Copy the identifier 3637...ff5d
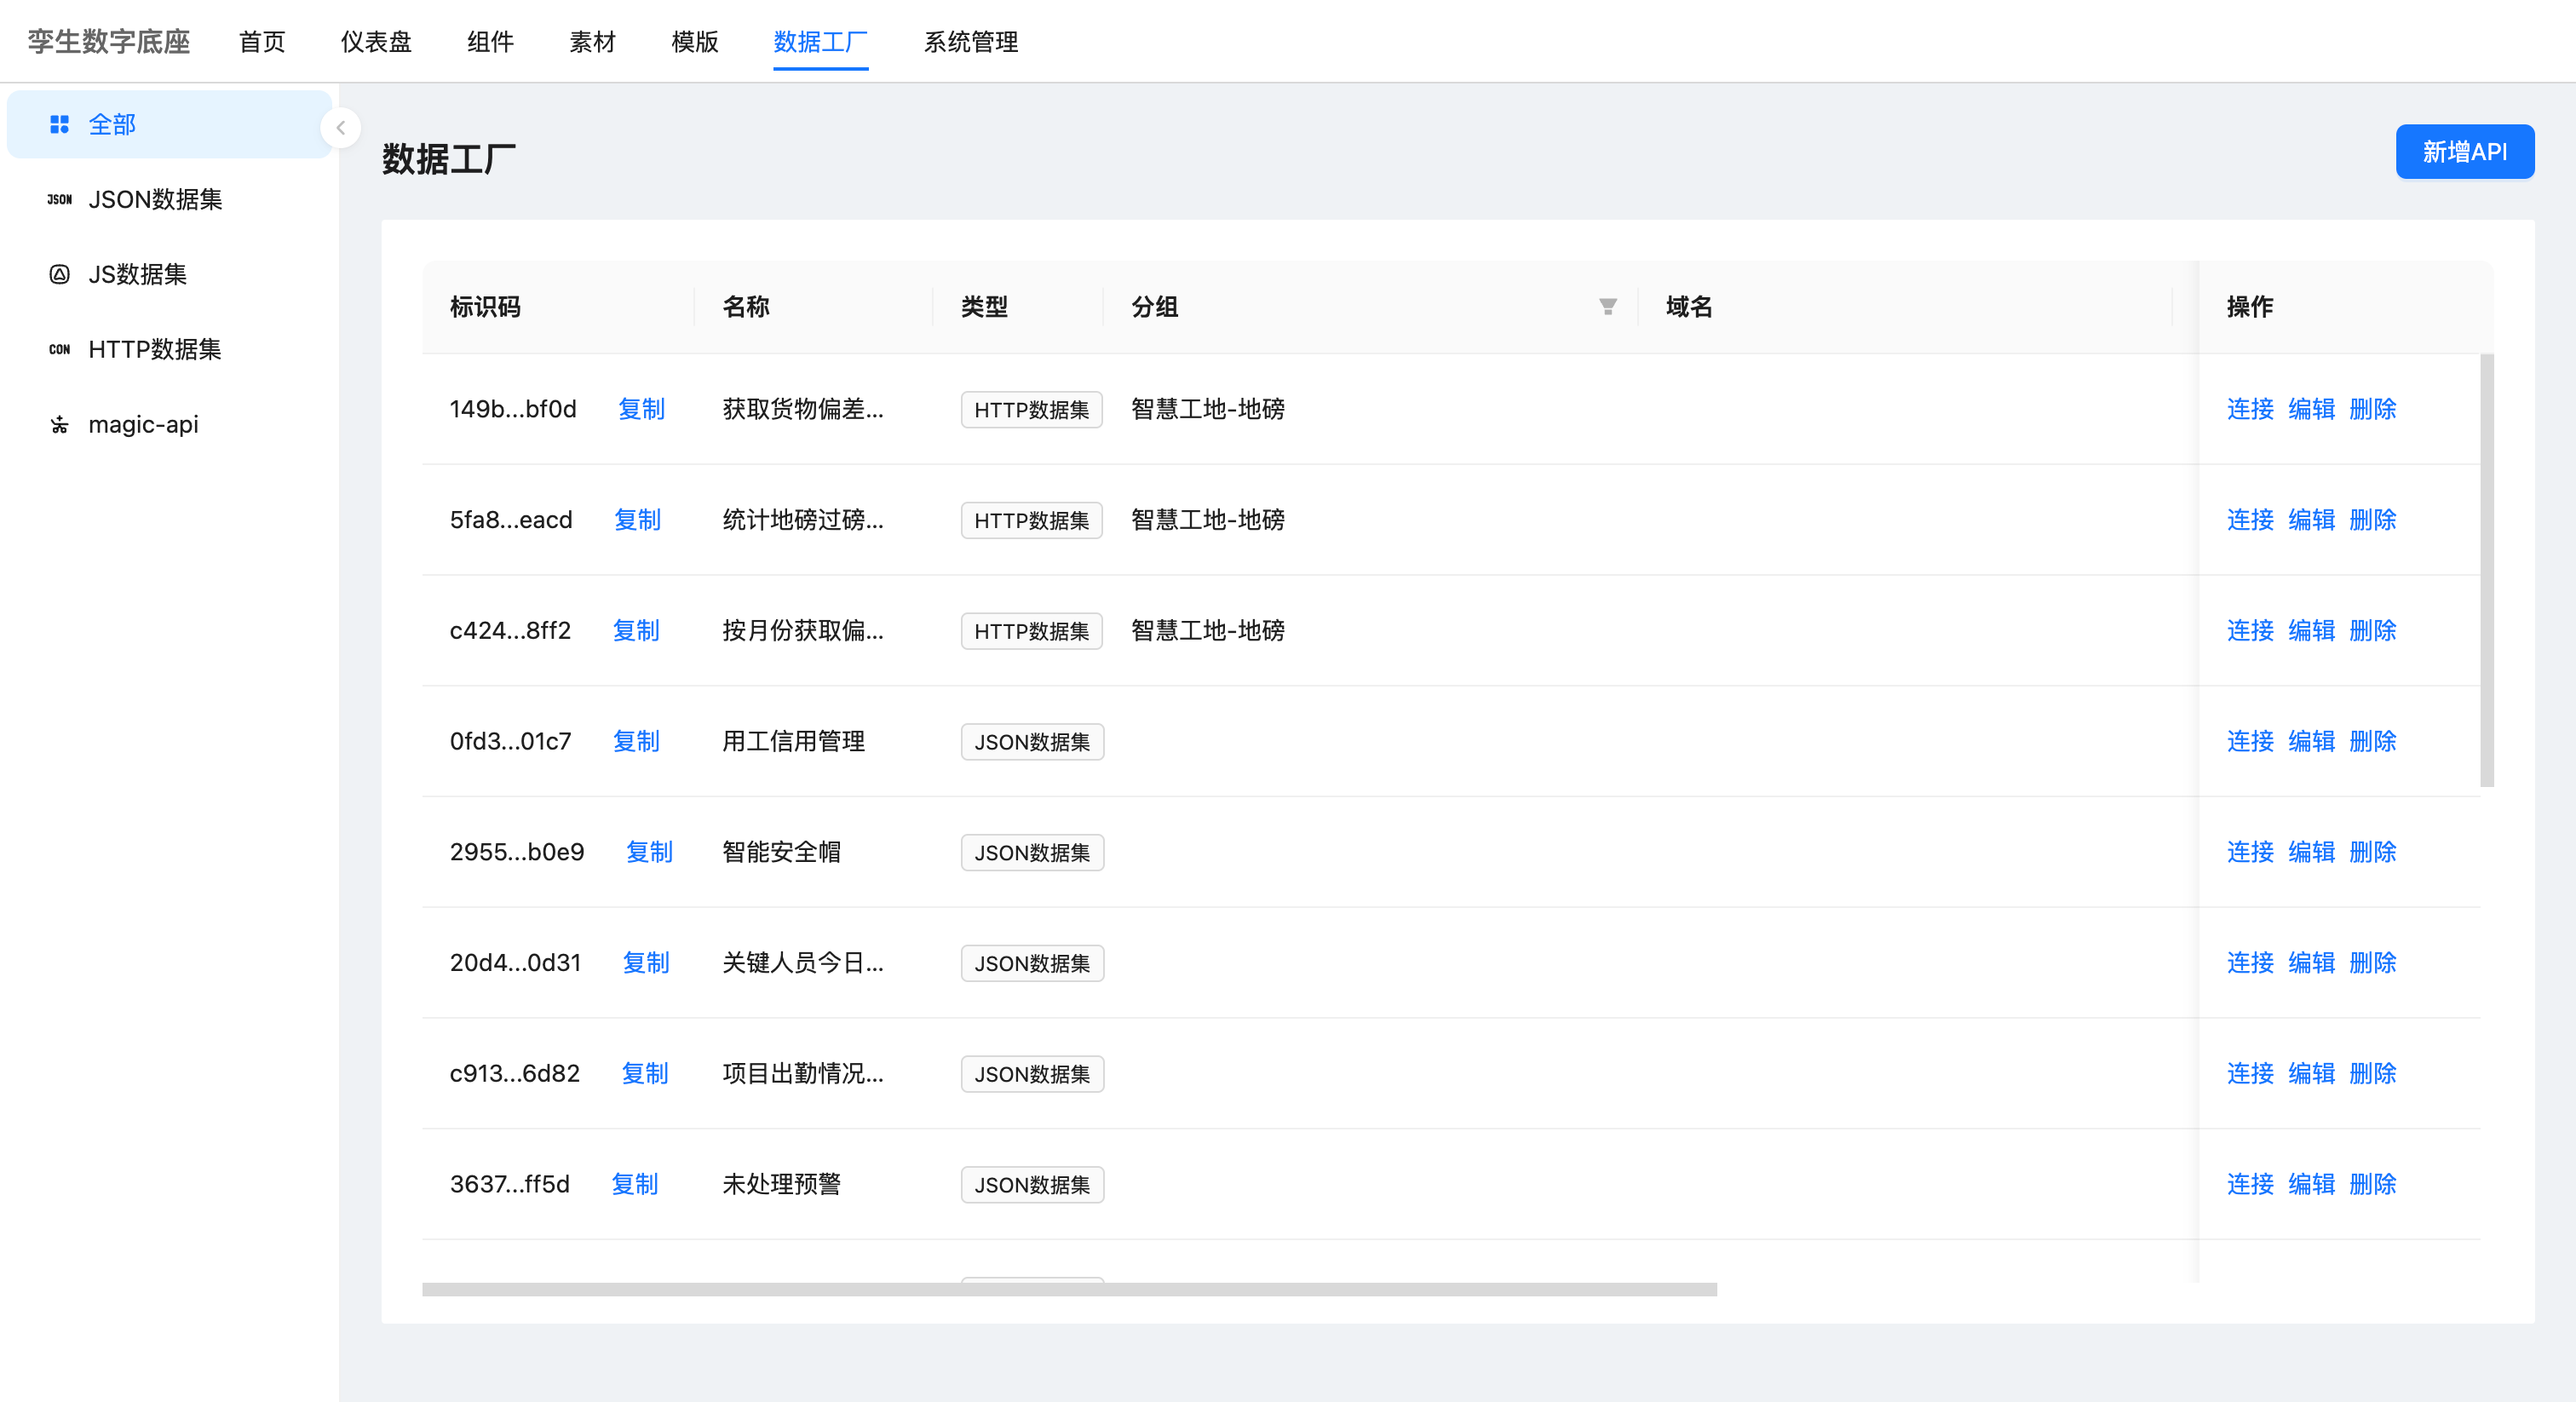Image resolution: width=2576 pixels, height=1402 pixels. coord(635,1185)
